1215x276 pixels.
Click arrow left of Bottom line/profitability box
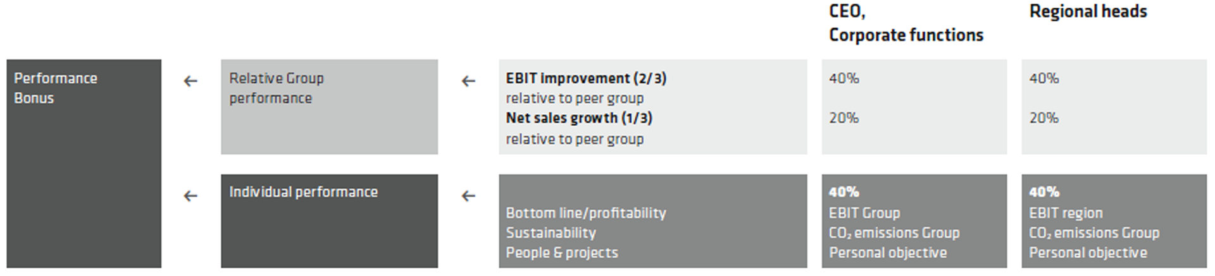pos(468,196)
